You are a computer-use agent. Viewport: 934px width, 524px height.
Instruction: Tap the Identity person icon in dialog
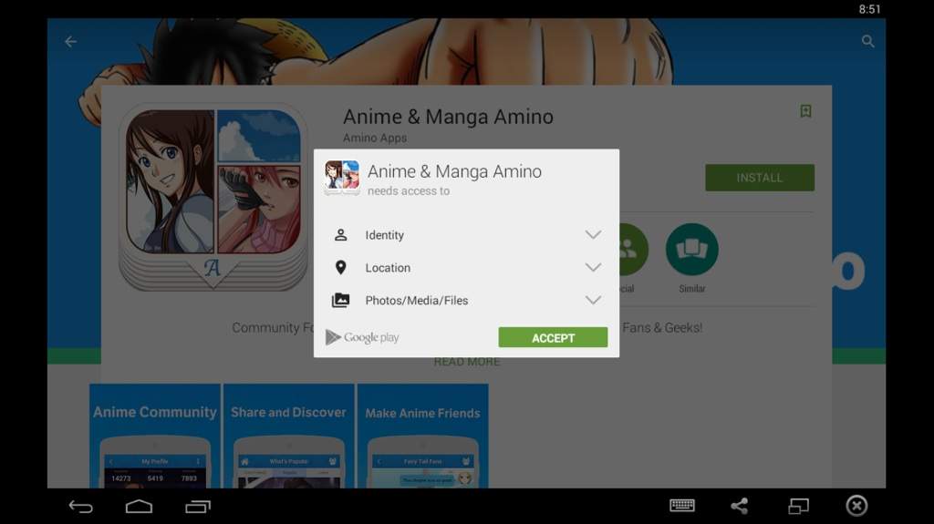coord(341,235)
